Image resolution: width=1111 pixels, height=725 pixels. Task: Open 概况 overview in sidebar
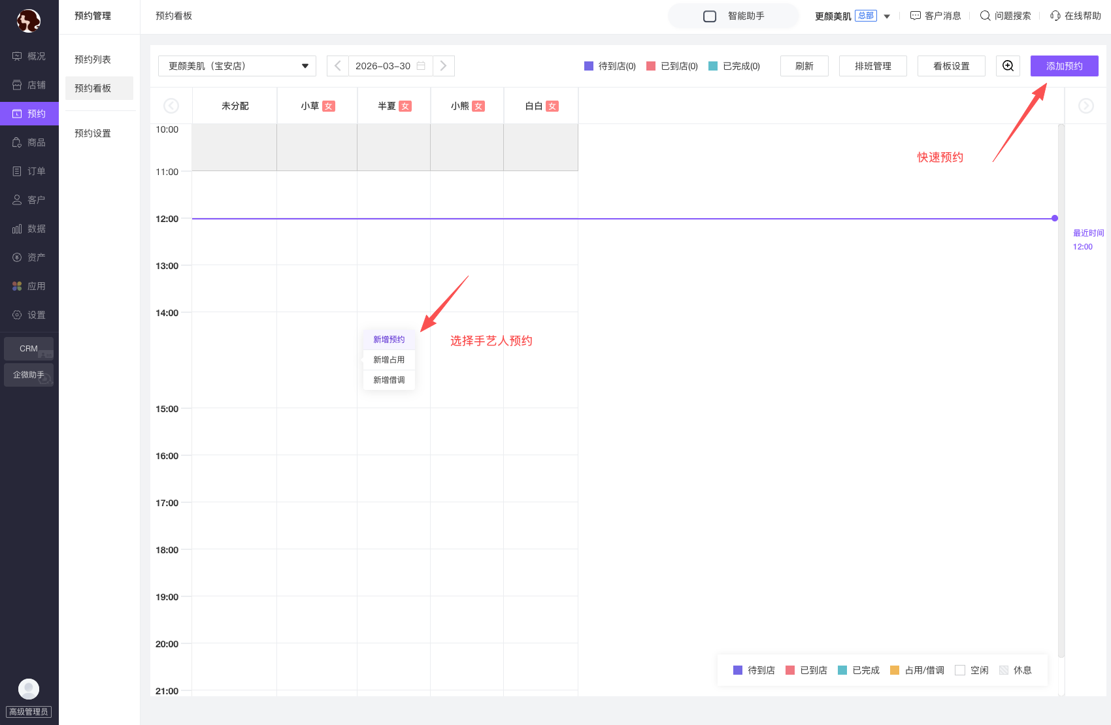tap(29, 56)
